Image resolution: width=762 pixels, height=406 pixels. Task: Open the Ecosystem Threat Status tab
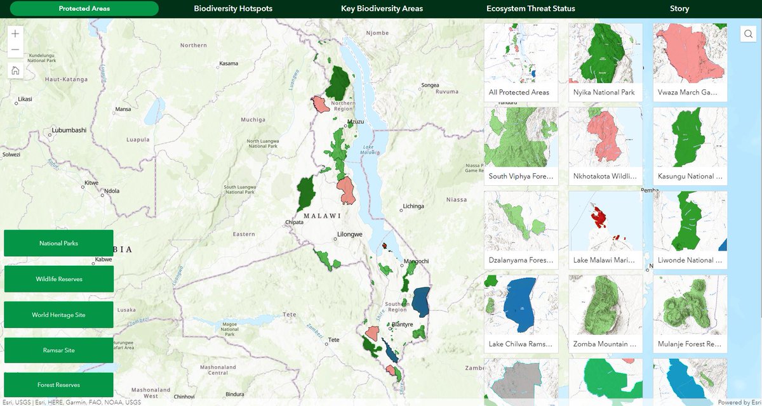(x=531, y=9)
